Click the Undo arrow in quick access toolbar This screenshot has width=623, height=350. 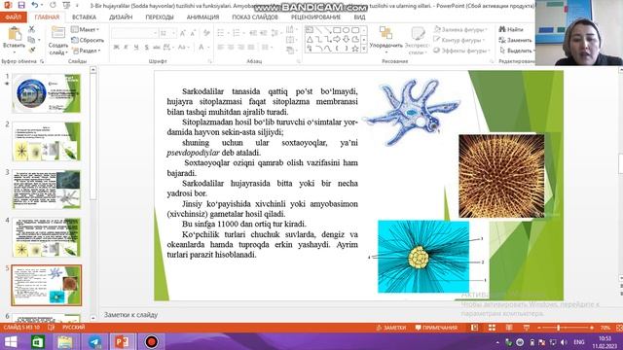35,5
